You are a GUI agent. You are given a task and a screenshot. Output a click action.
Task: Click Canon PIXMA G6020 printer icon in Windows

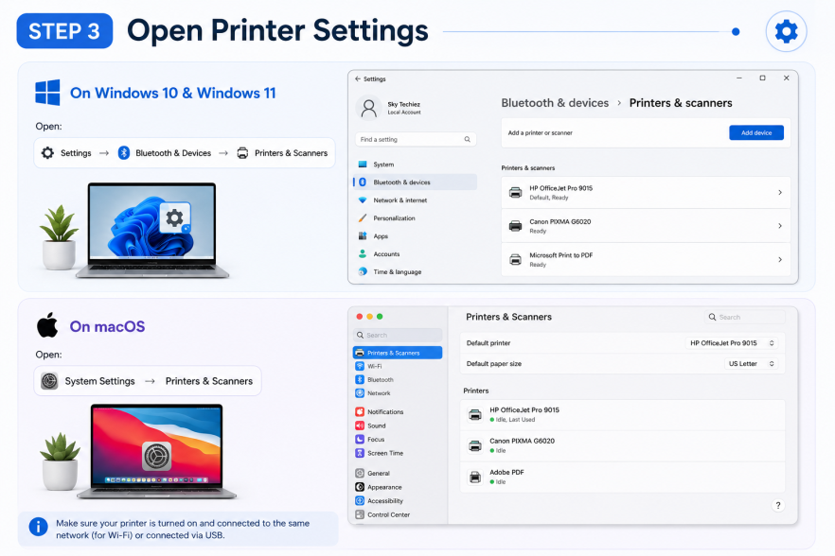[x=515, y=226]
